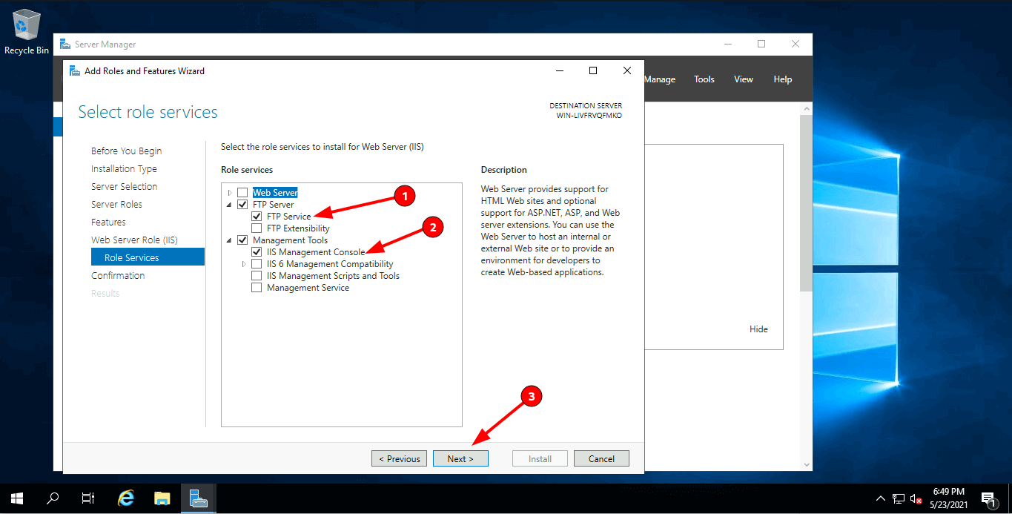Minimize the Add Roles and Features Wizard
Image resolution: width=1012 pixels, height=514 pixels.
coord(559,70)
